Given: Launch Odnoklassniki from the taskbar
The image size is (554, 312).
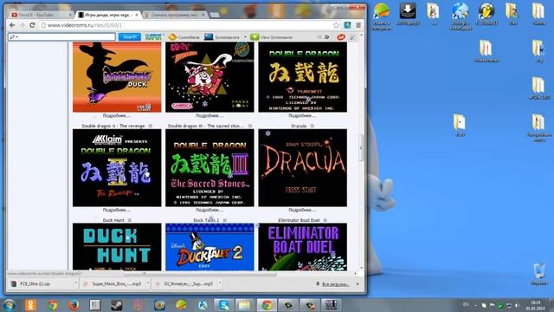Looking at the screenshot, I should coord(31,305).
